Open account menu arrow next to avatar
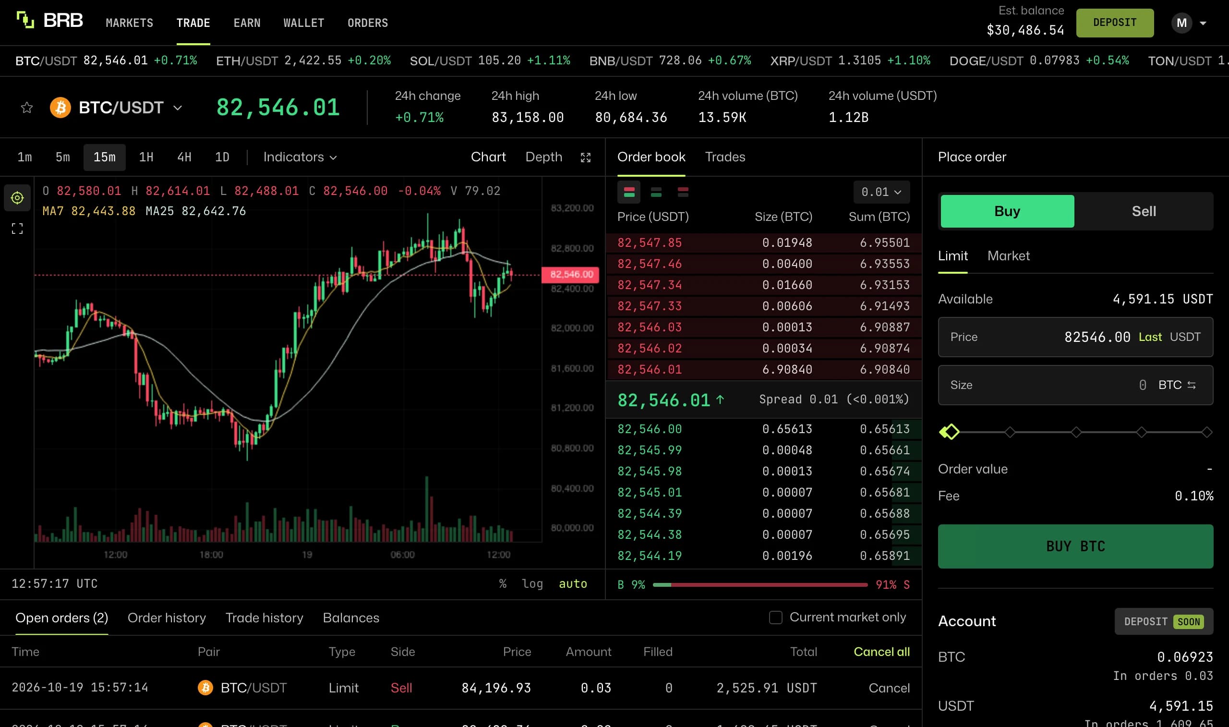 tap(1203, 23)
